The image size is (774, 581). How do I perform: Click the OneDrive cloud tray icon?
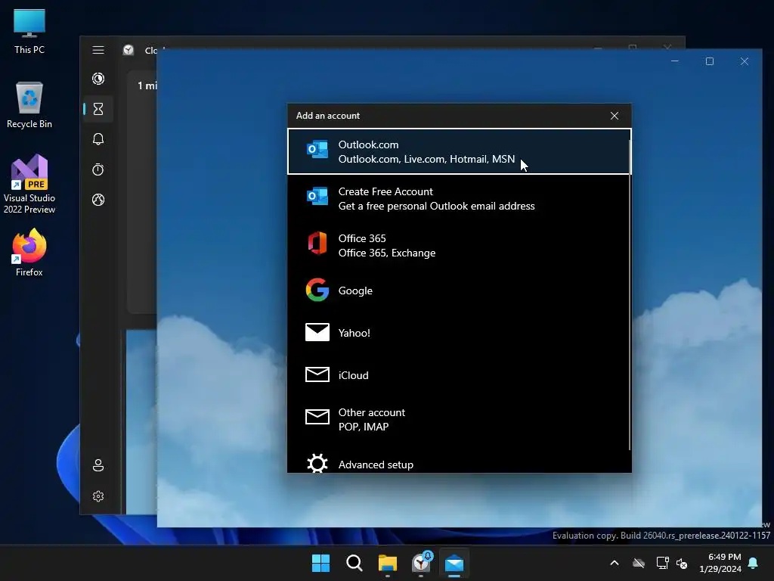[x=639, y=563]
